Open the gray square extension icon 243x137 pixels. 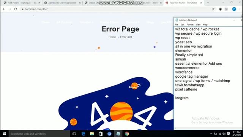point(226,9)
